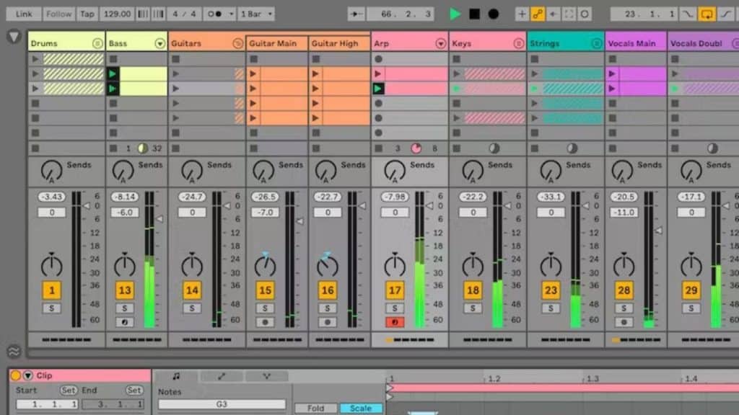Screen dimensions: 739x415
Task: Toggle Loop on in the transport bar
Action: (x=705, y=13)
